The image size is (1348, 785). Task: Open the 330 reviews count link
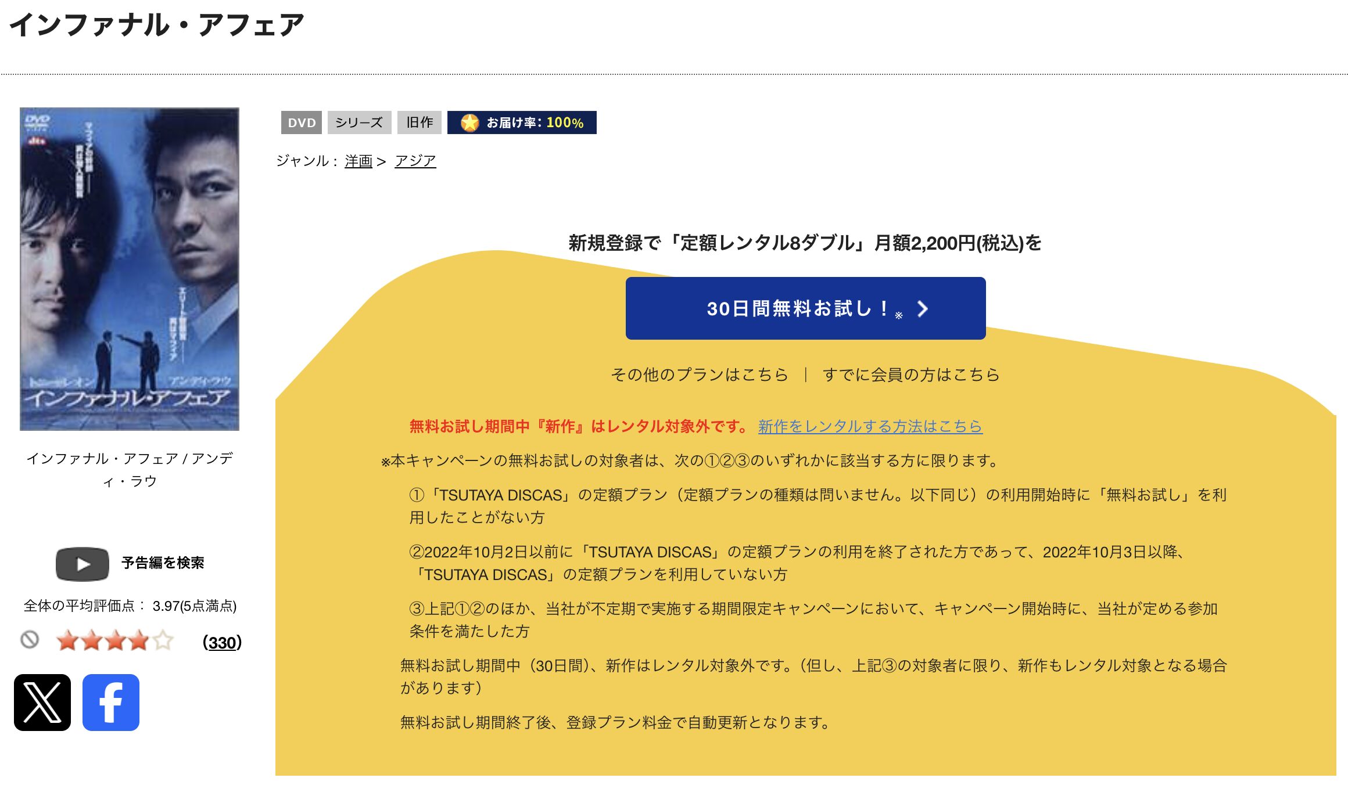[x=222, y=642]
